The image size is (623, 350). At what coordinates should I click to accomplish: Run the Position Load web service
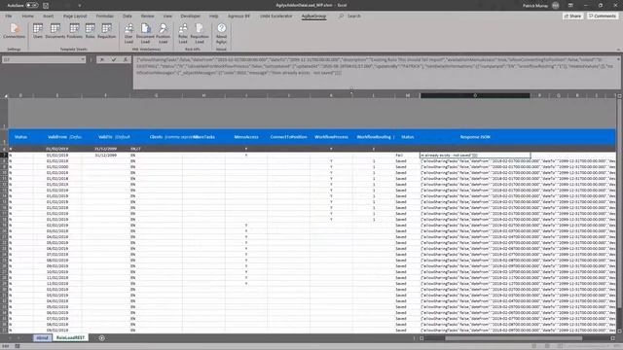[163, 33]
